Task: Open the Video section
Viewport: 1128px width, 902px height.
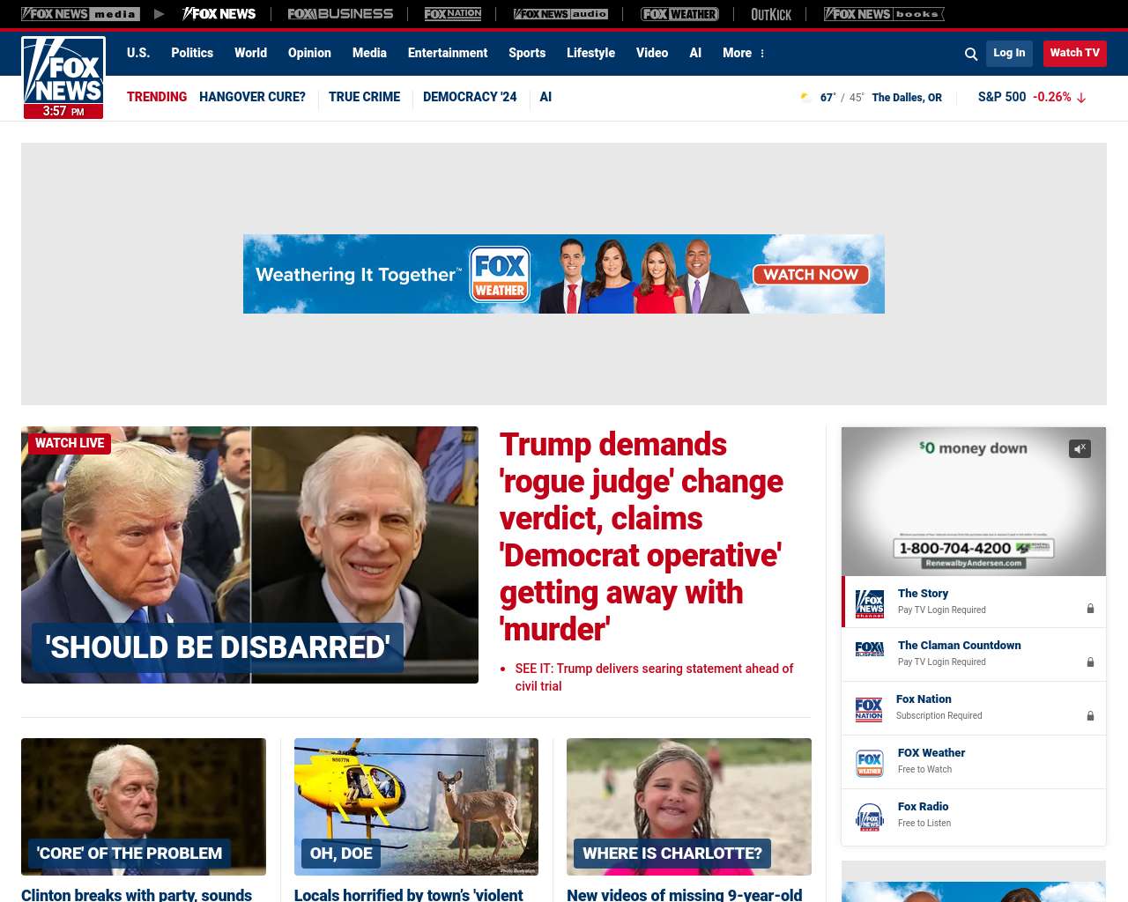Action: tap(652, 53)
